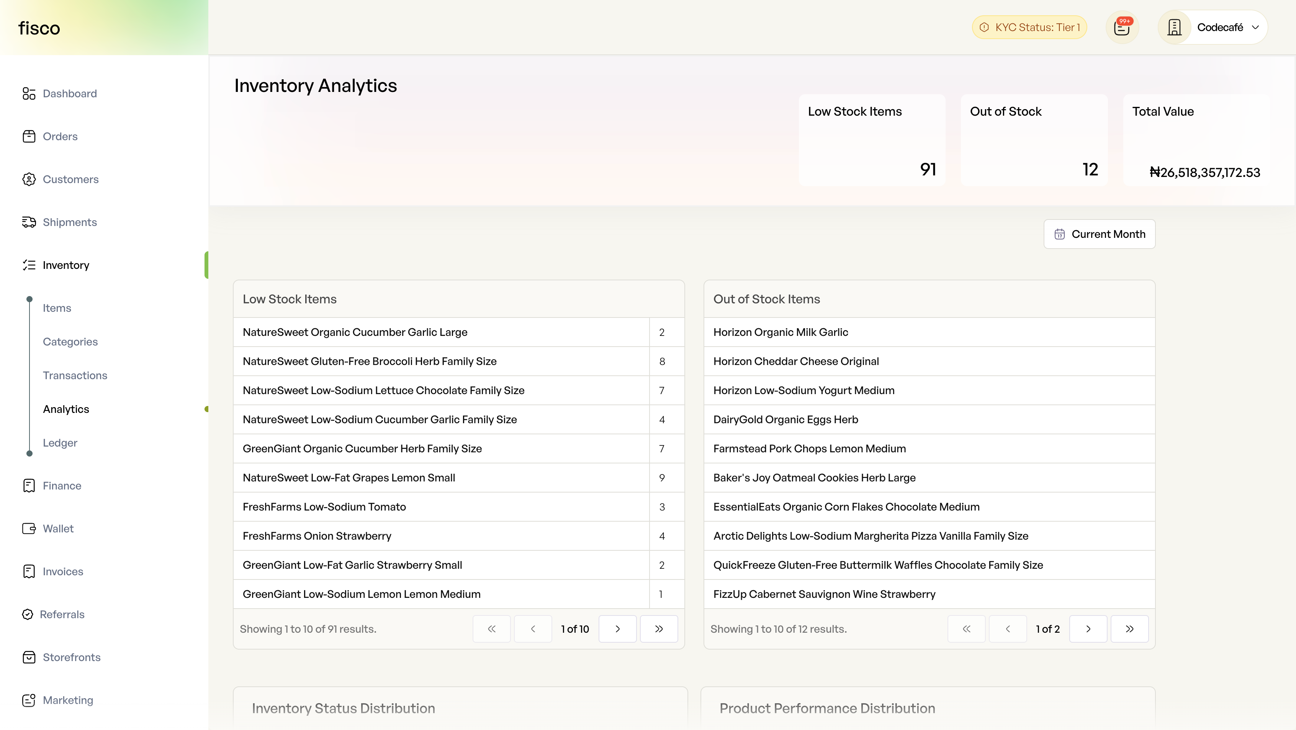Open the Customers menu item

pyautogui.click(x=70, y=179)
